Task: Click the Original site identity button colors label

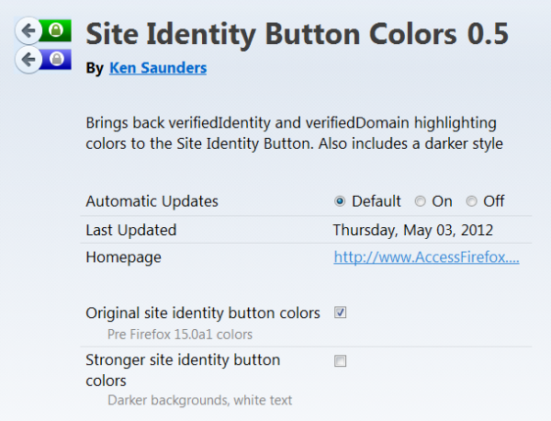Action: [x=203, y=313]
